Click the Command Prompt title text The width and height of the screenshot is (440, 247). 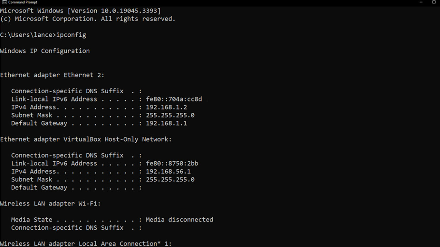click(23, 2)
